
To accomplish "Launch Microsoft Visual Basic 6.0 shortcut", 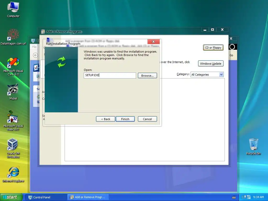I will pos(13,121).
